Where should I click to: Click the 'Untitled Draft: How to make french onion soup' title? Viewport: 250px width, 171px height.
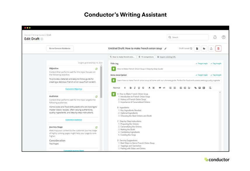click(135, 48)
